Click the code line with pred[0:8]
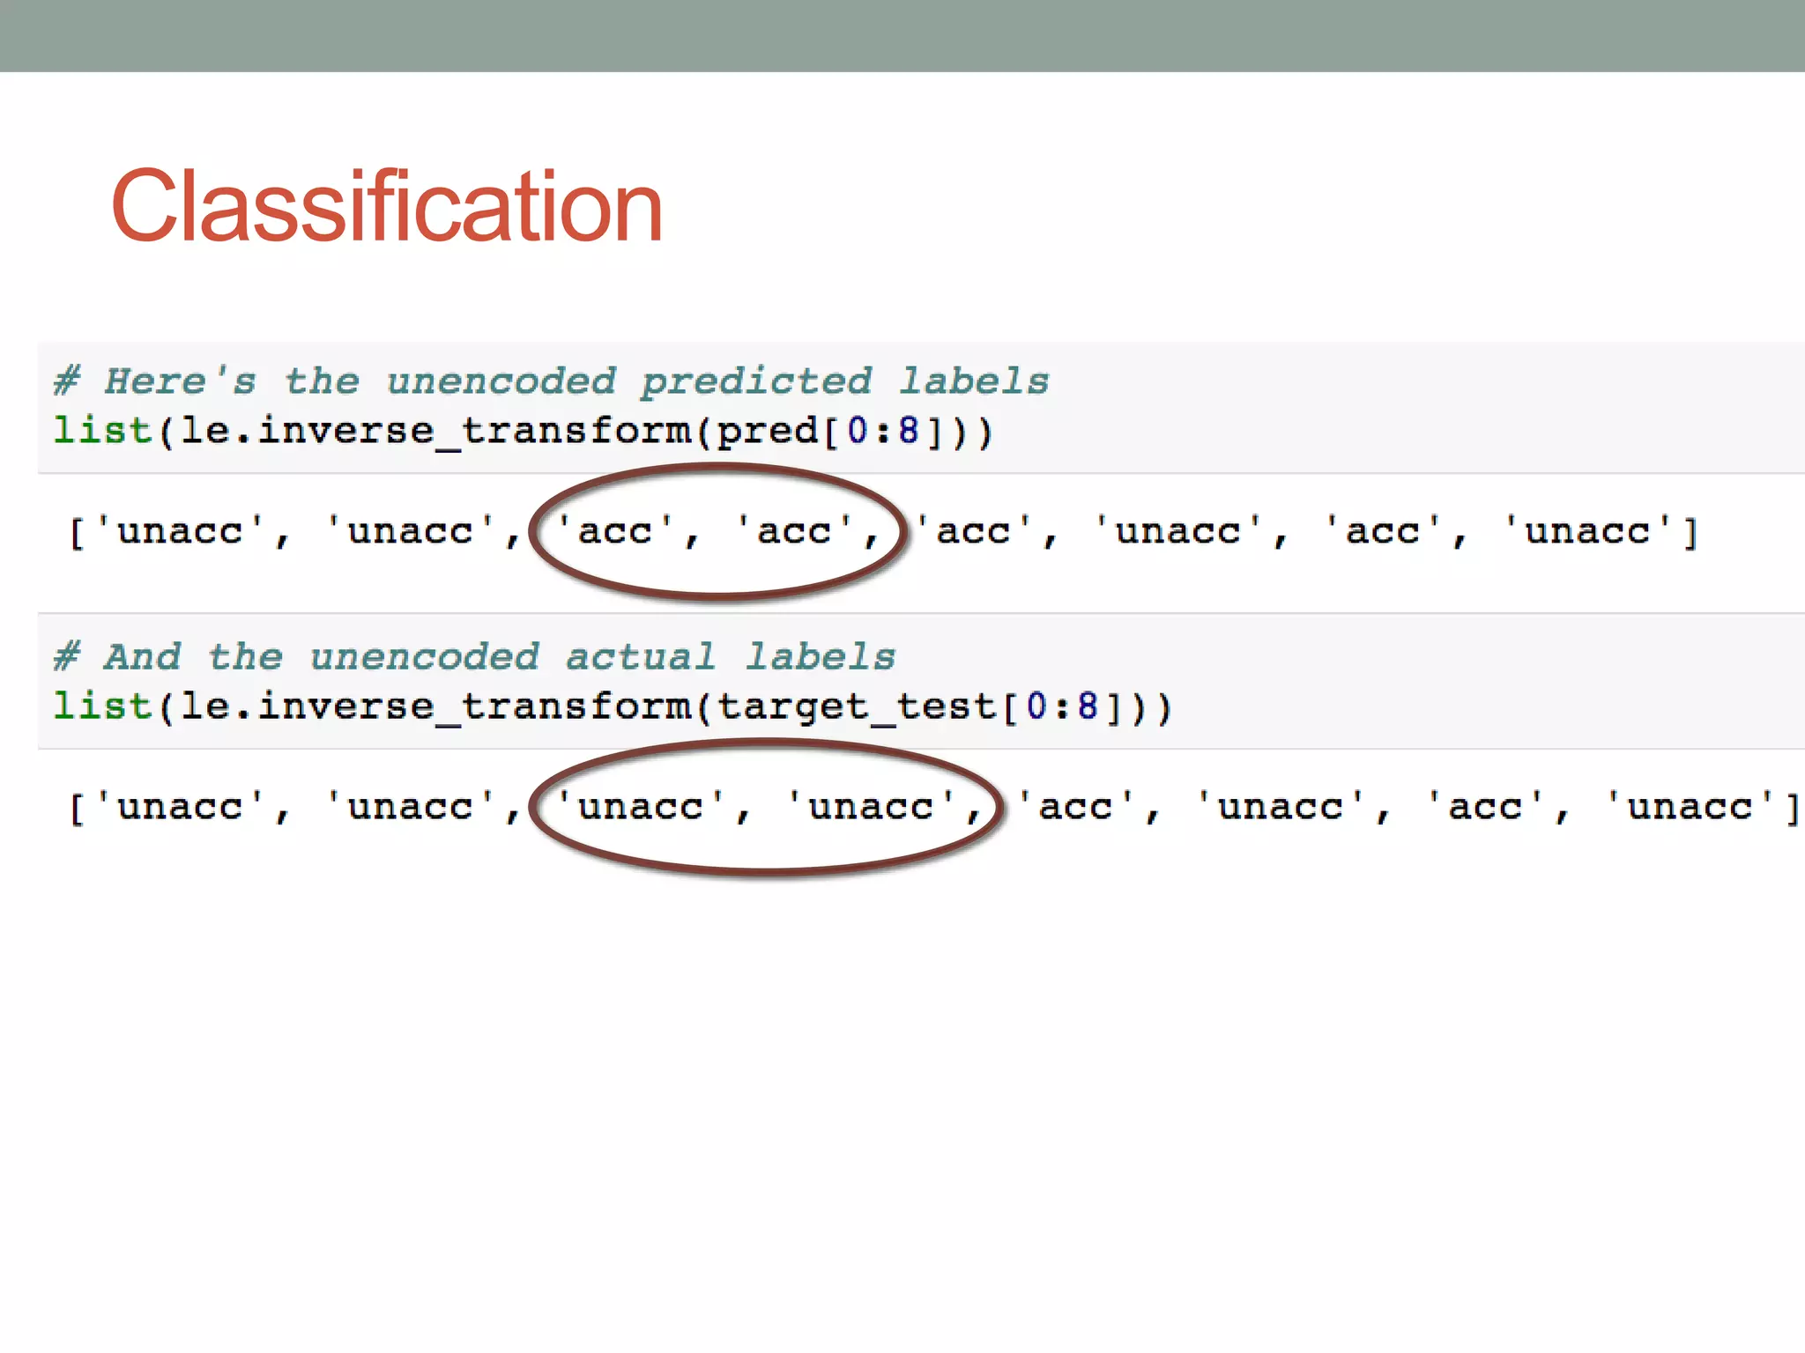1805x1353 pixels. point(524,432)
